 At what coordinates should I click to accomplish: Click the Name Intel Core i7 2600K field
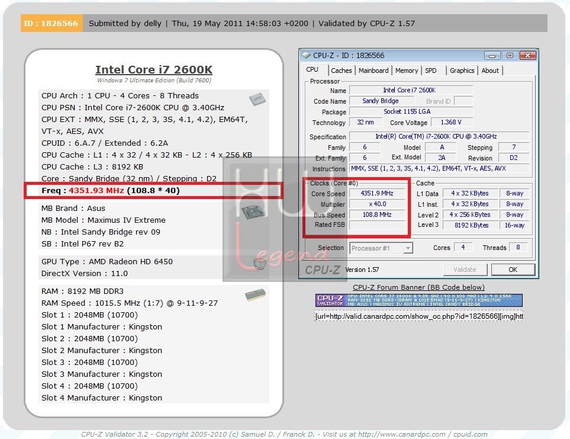(411, 90)
